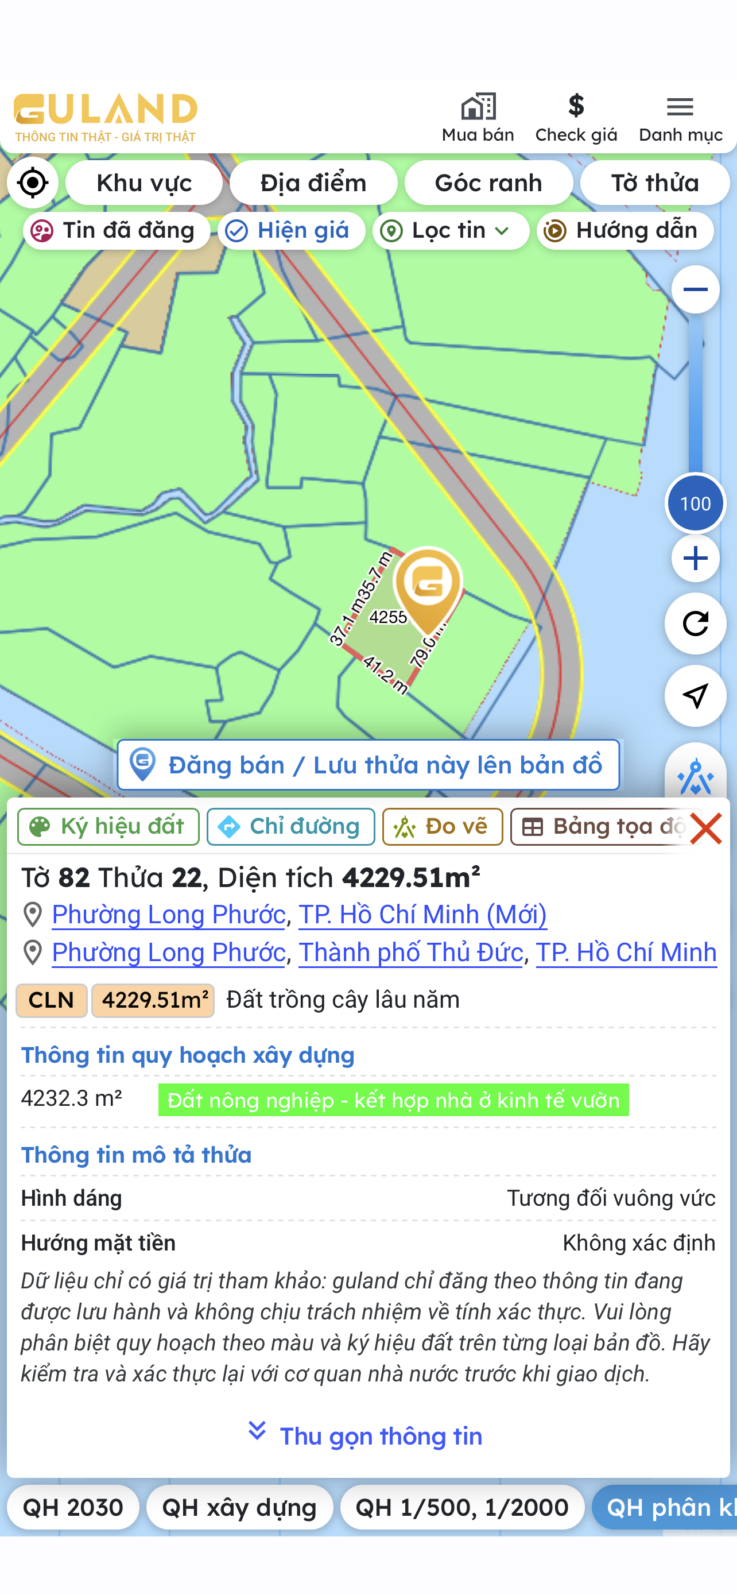The image size is (737, 1595).
Task: Toggle Hiện giá price display
Action: coord(292,231)
